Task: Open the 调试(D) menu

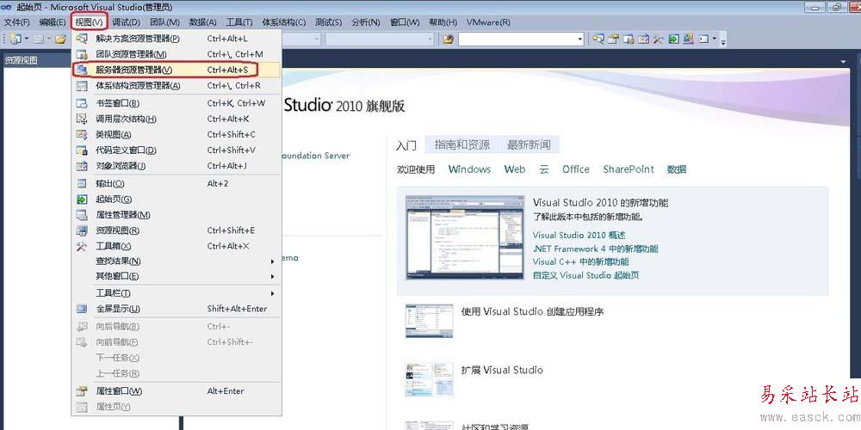Action: [127, 22]
